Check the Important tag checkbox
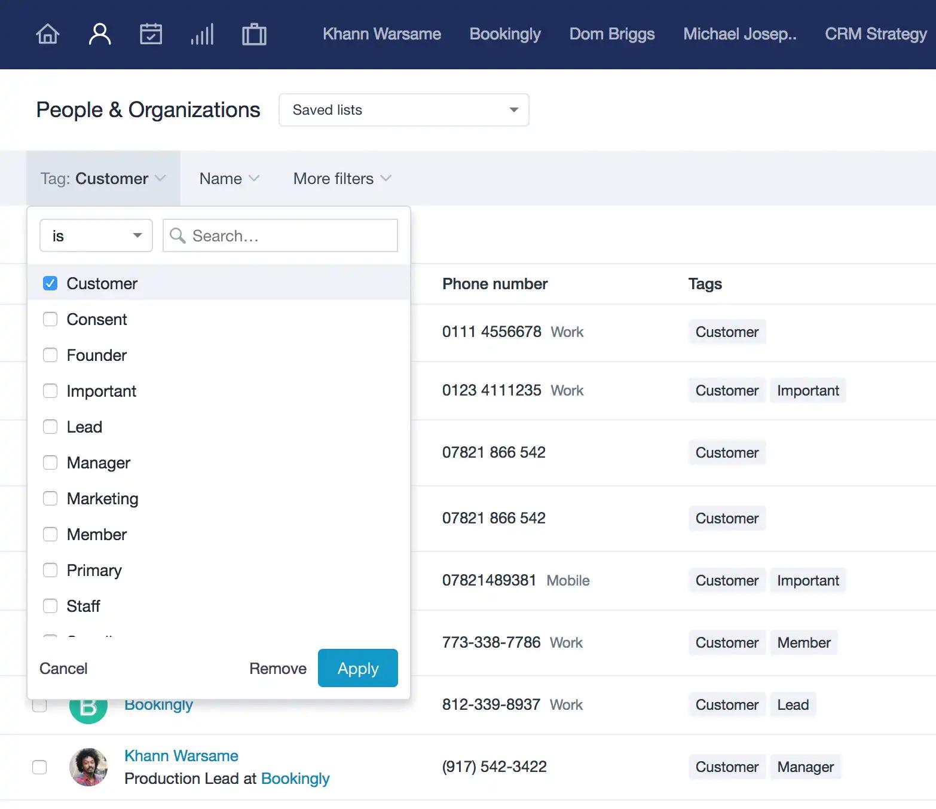This screenshot has height=809, width=936. (50, 391)
